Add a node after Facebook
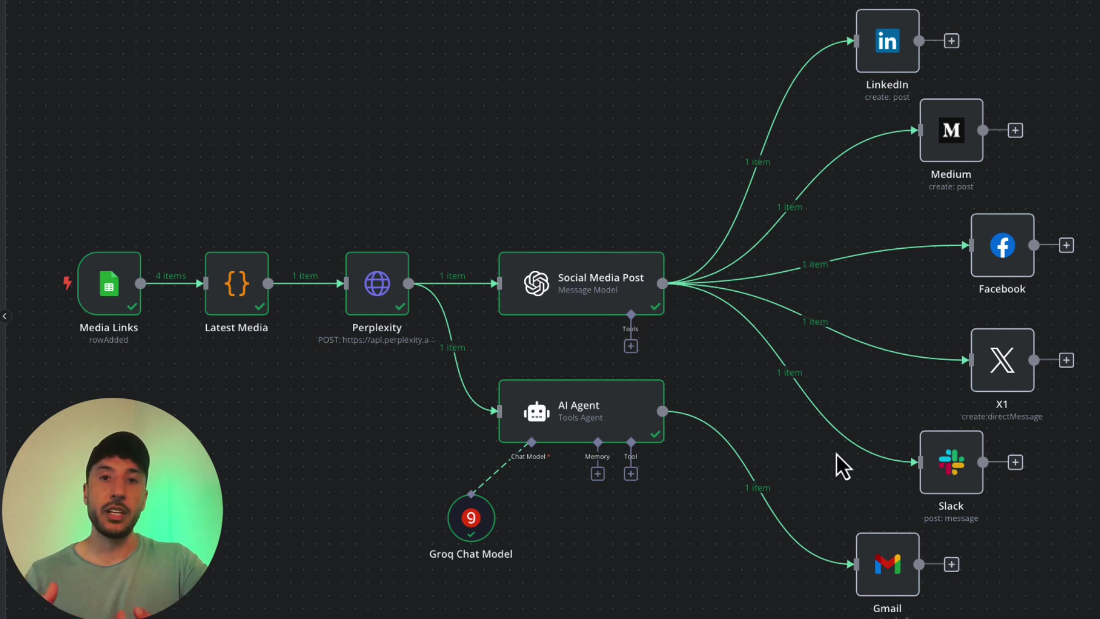The height and width of the screenshot is (619, 1100). (x=1066, y=245)
